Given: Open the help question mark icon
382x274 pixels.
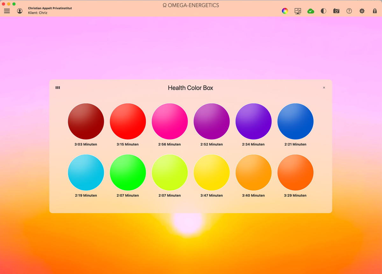Looking at the screenshot, I should (349, 11).
